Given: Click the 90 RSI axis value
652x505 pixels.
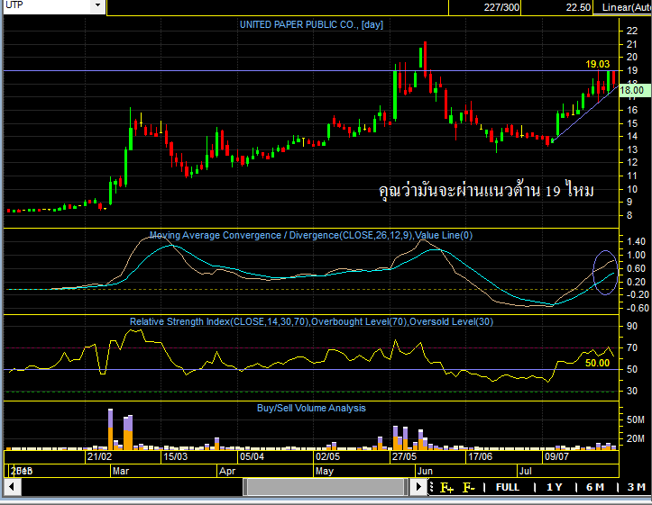Looking at the screenshot, I should [x=632, y=326].
